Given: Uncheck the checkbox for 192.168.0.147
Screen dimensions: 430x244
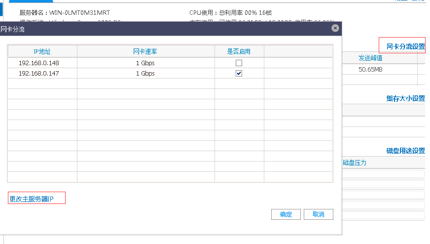Looking at the screenshot, I should pos(239,74).
